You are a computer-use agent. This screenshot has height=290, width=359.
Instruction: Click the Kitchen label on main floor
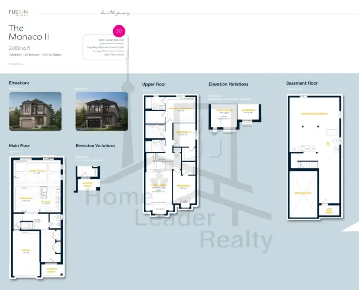pos(46,202)
